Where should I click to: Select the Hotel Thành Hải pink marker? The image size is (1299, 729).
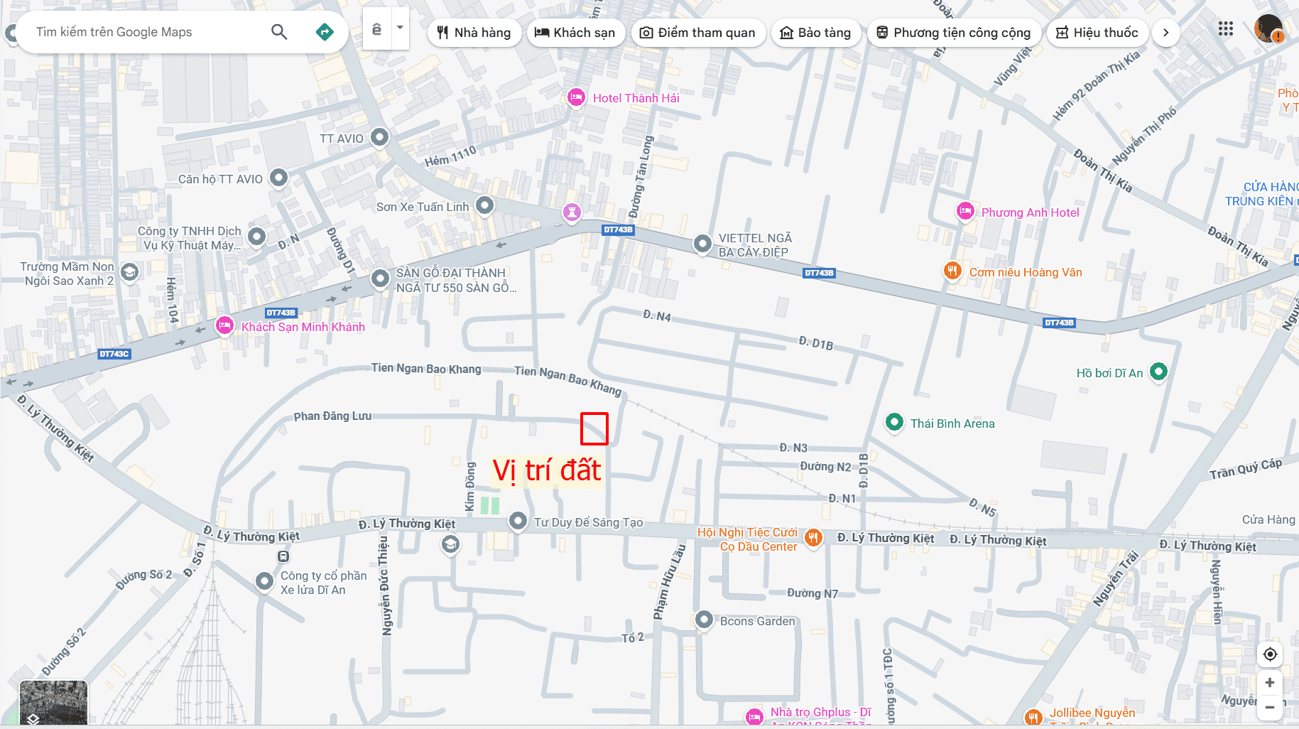pos(576,97)
